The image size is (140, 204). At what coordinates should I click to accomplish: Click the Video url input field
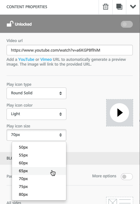click(69, 50)
